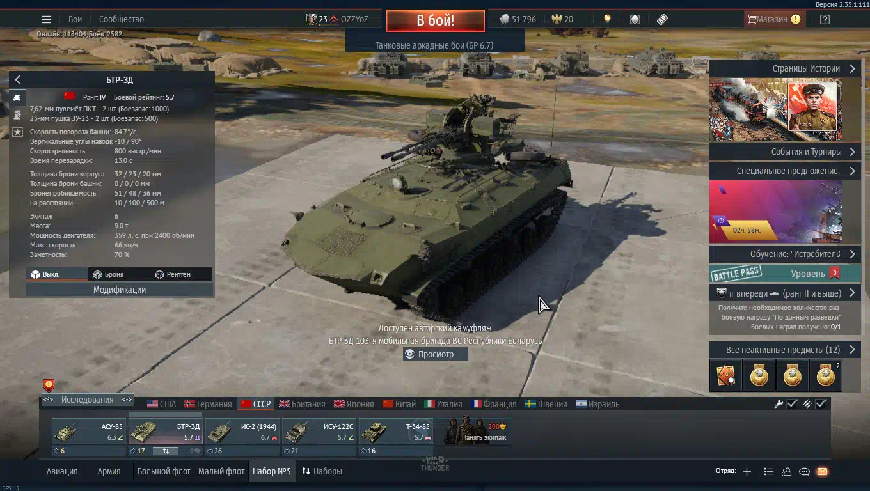Select the red booster inventory item

726,375
